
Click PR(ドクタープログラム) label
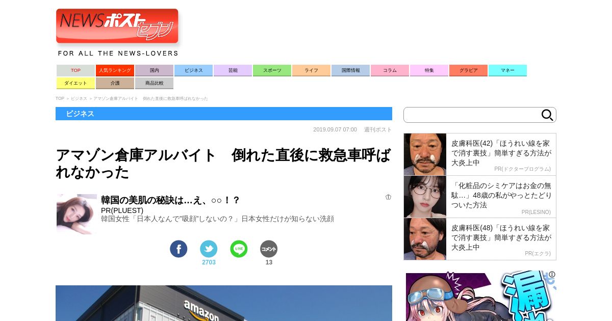pos(522,169)
